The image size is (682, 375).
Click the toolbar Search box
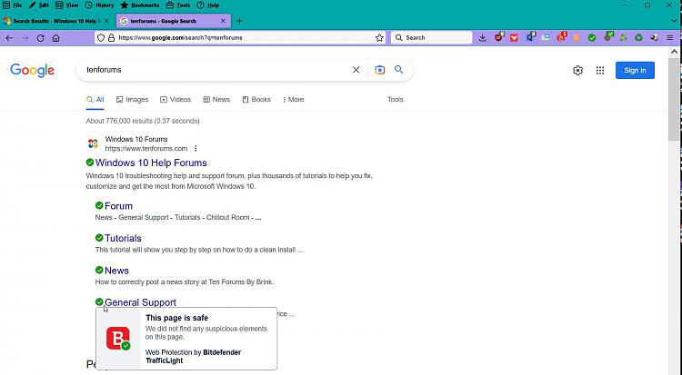point(431,38)
